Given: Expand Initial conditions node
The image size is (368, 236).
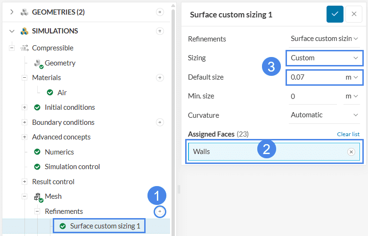Looking at the screenshot, I should pos(25,107).
